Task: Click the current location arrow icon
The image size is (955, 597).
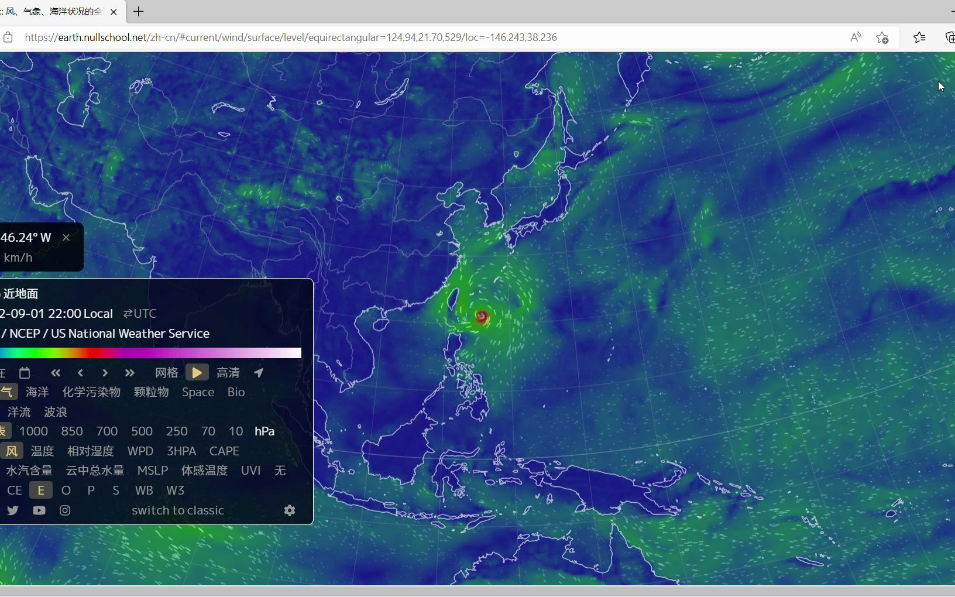Action: click(x=259, y=373)
